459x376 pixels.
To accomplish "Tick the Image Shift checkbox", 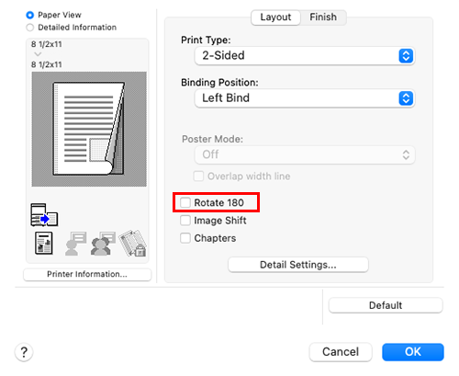I will tap(185, 221).
